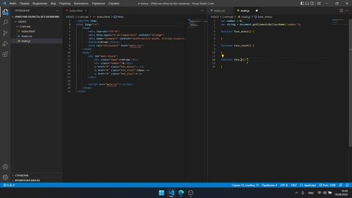The height and width of the screenshot is (198, 352).
Task: Switch ENG input language in tray
Action: pos(311,193)
